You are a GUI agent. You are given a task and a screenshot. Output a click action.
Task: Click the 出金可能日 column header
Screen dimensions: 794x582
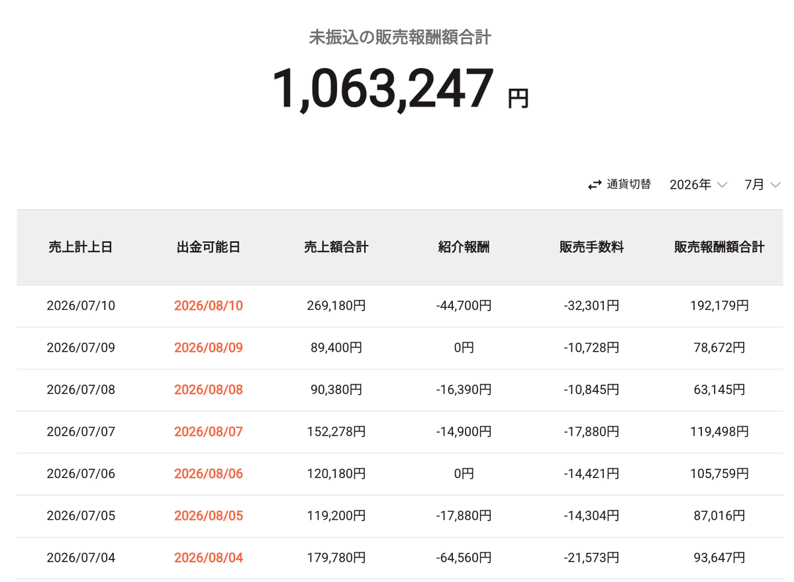point(208,247)
